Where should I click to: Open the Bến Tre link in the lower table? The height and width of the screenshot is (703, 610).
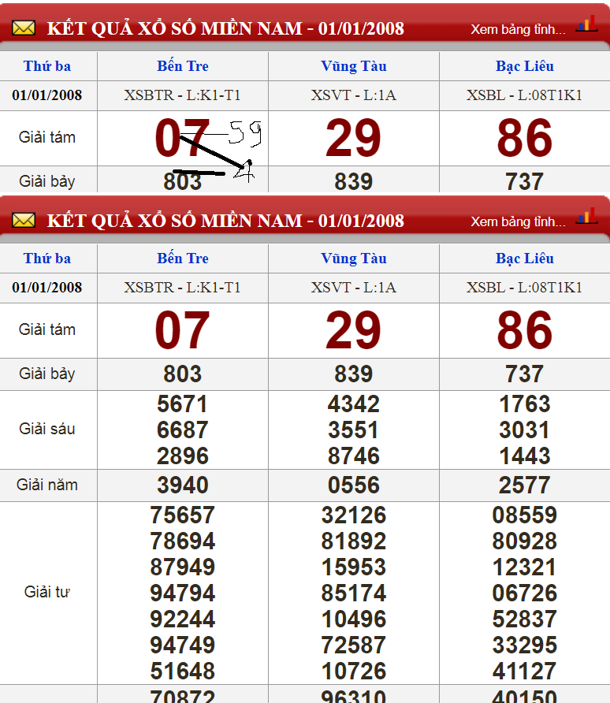coord(182,259)
